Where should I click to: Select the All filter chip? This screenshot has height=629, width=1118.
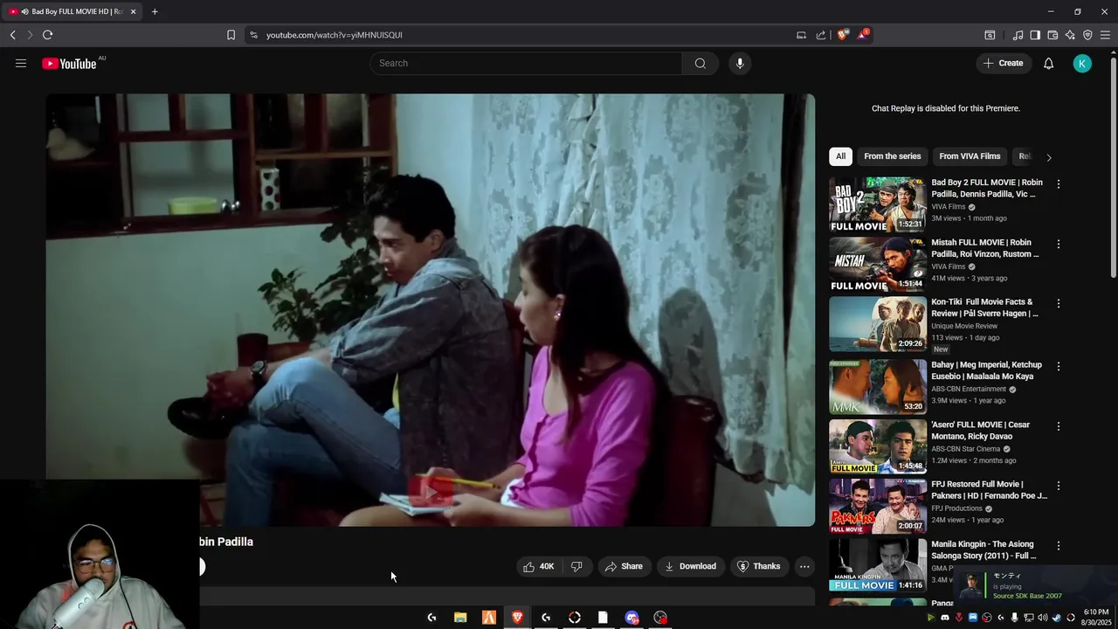click(x=840, y=156)
